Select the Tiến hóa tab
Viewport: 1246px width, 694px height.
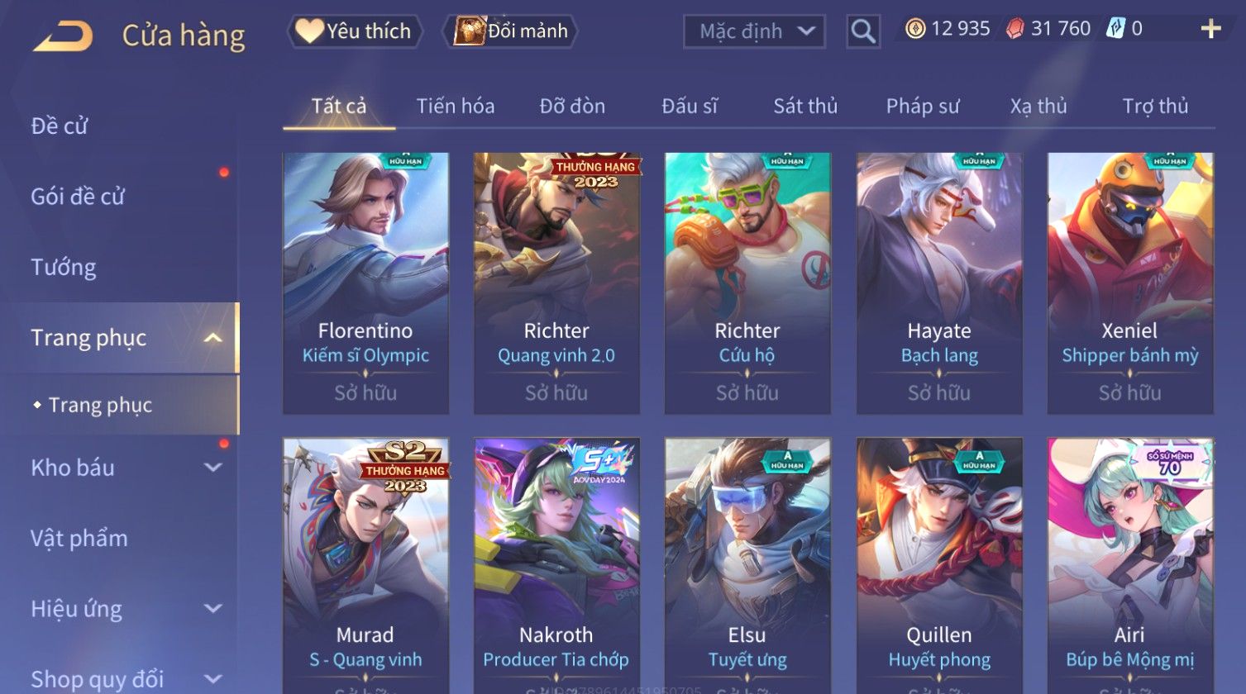456,106
